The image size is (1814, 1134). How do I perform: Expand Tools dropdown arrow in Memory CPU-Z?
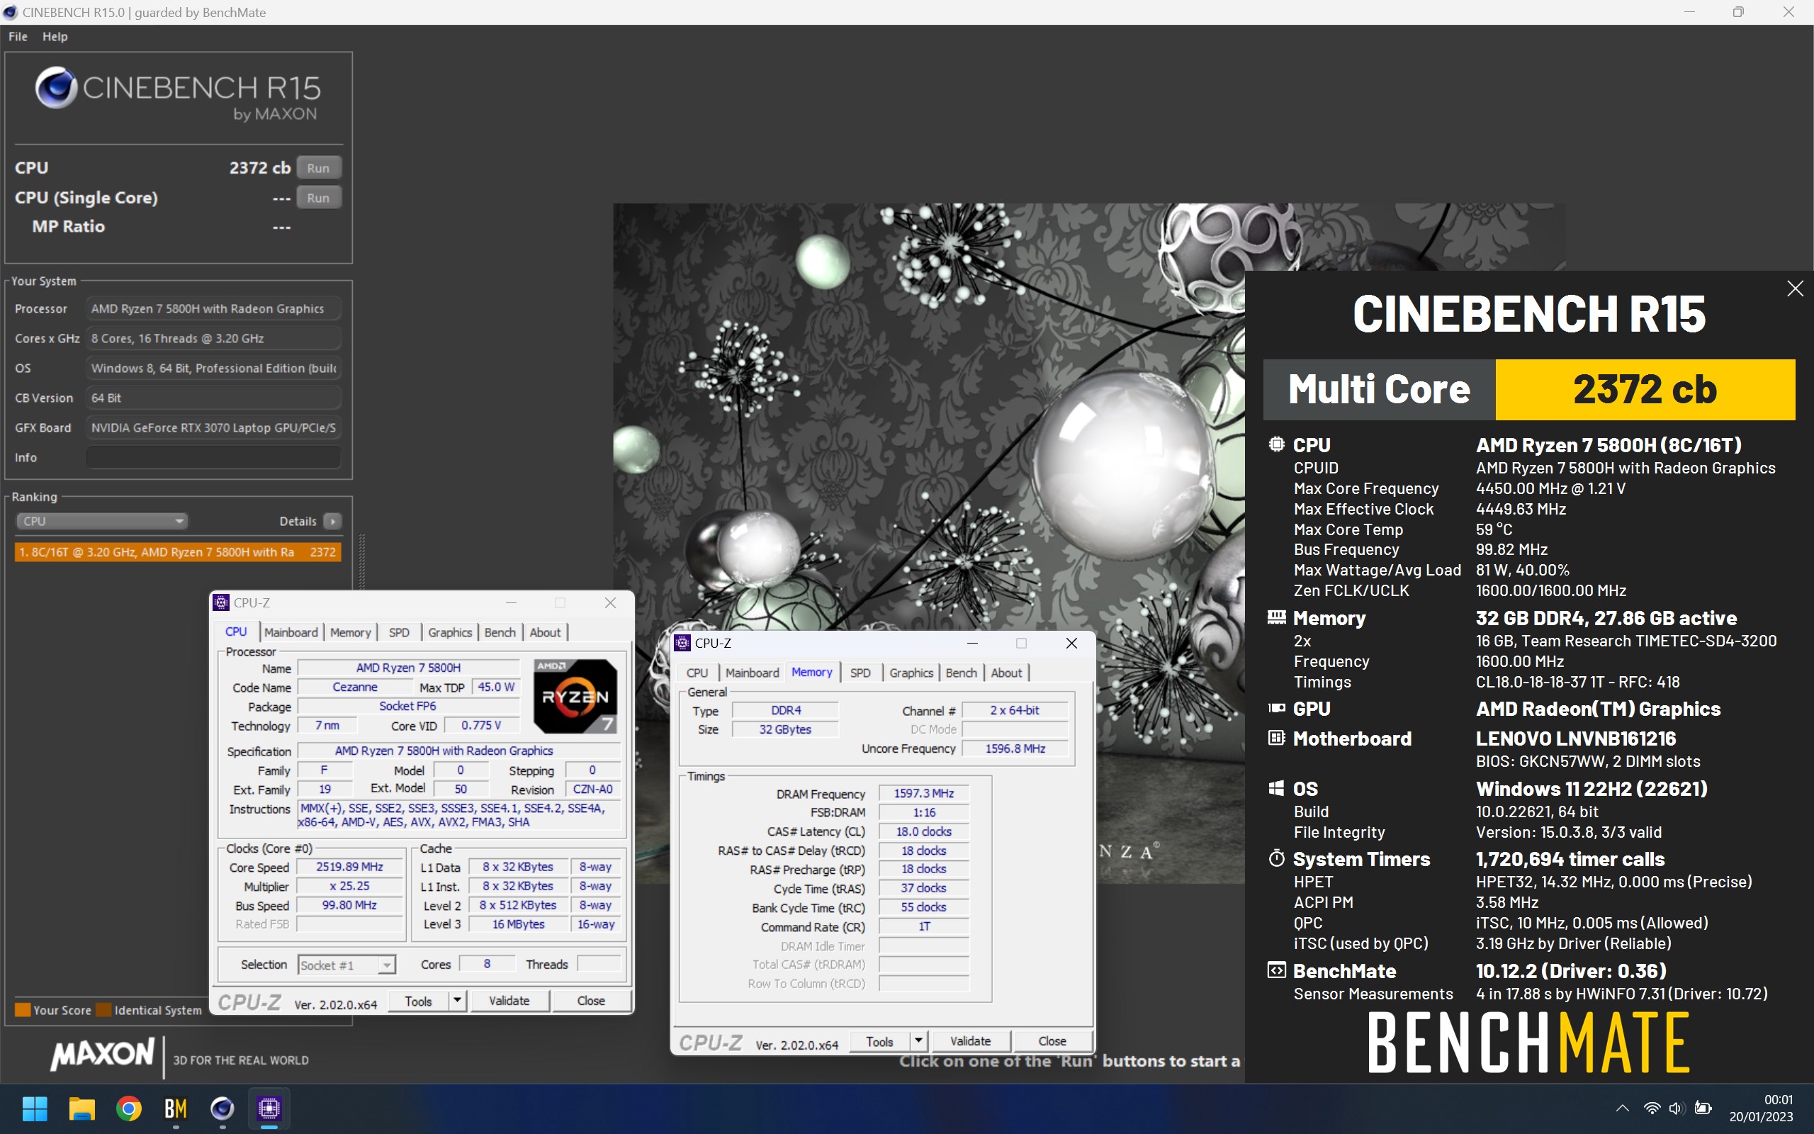[918, 1042]
